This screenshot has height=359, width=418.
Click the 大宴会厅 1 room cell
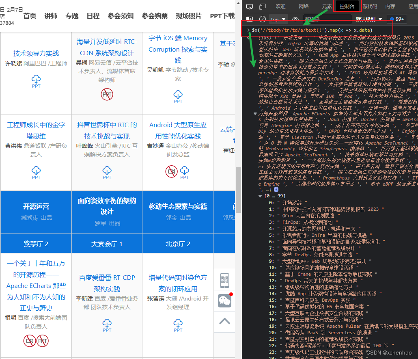tap(107, 244)
